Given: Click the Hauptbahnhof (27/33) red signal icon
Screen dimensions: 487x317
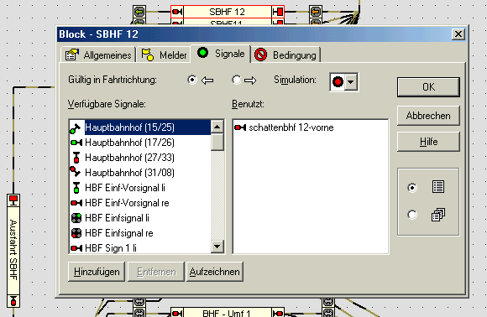Looking at the screenshot, I should click(x=76, y=158).
